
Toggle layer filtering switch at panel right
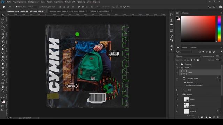tap(222, 51)
